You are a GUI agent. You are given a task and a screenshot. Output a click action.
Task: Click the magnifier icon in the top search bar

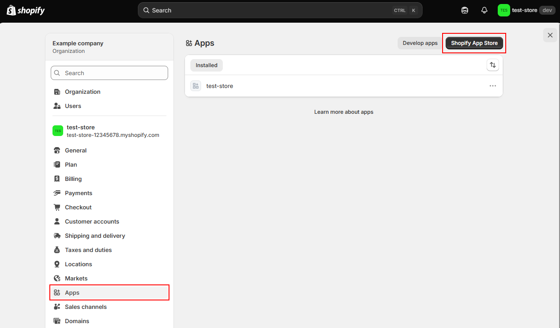pos(146,10)
